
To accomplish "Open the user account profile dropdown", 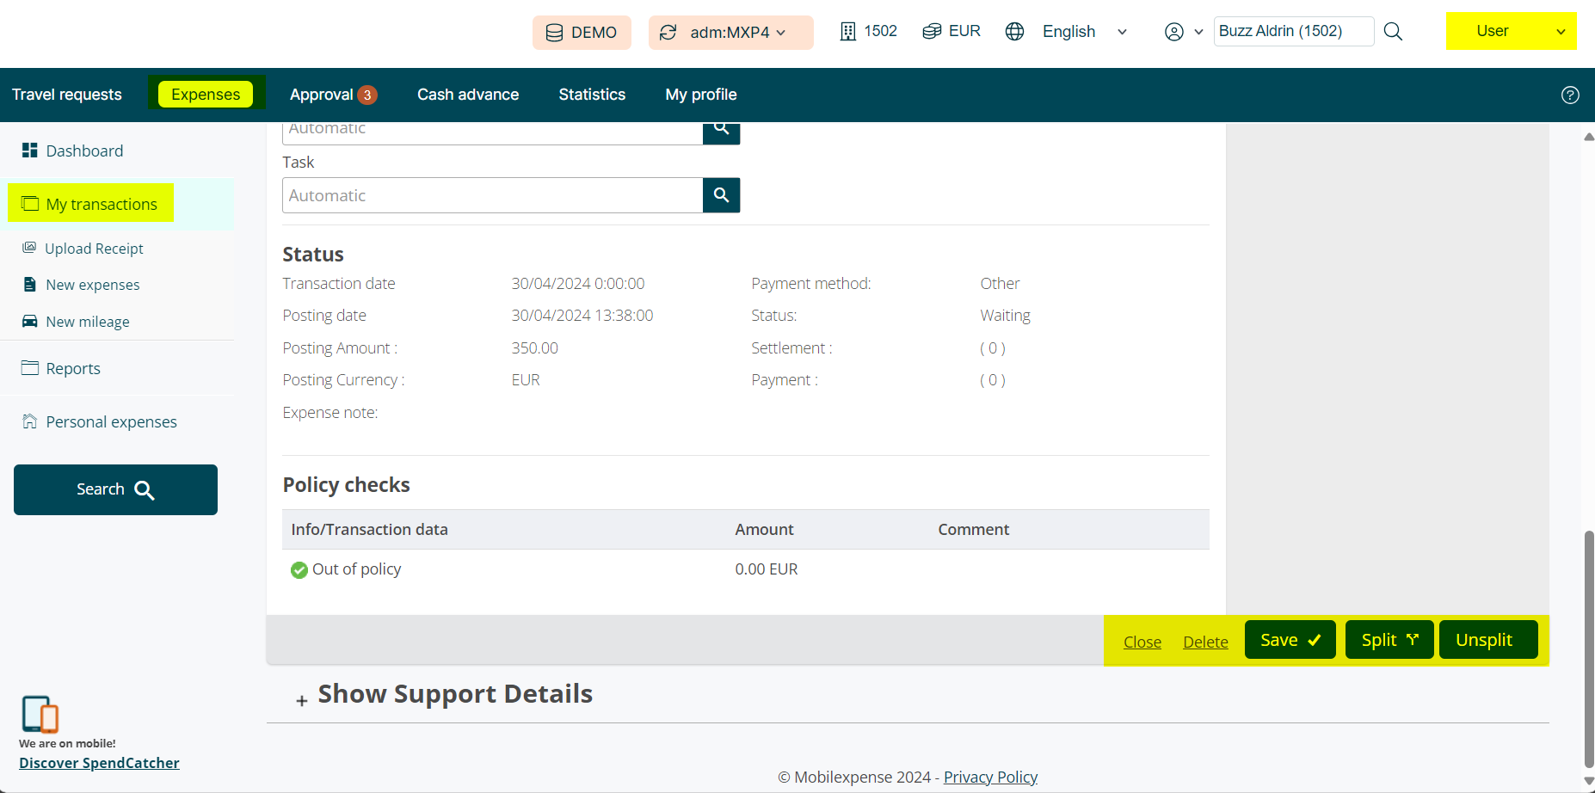I will click(1183, 32).
